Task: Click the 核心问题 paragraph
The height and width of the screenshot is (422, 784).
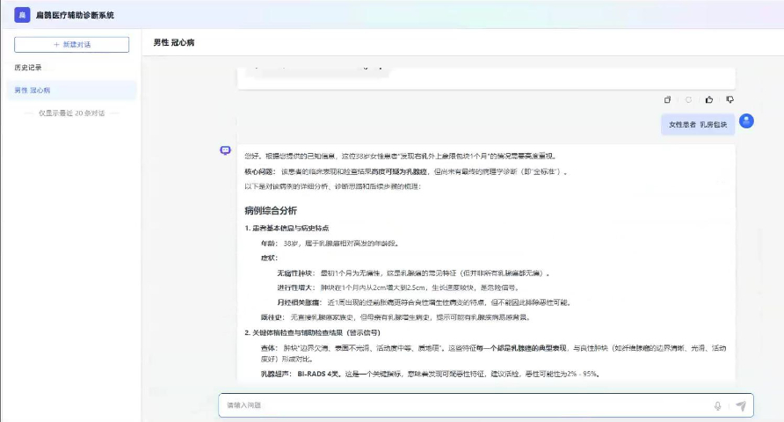Action: click(407, 171)
